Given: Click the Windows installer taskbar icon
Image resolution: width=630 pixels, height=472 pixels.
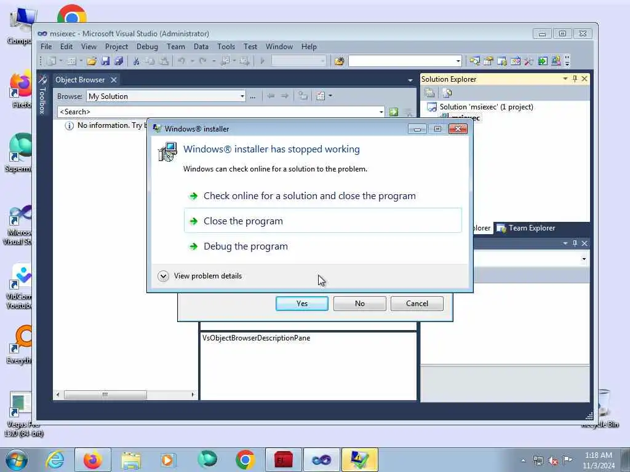Looking at the screenshot, I should tap(359, 460).
